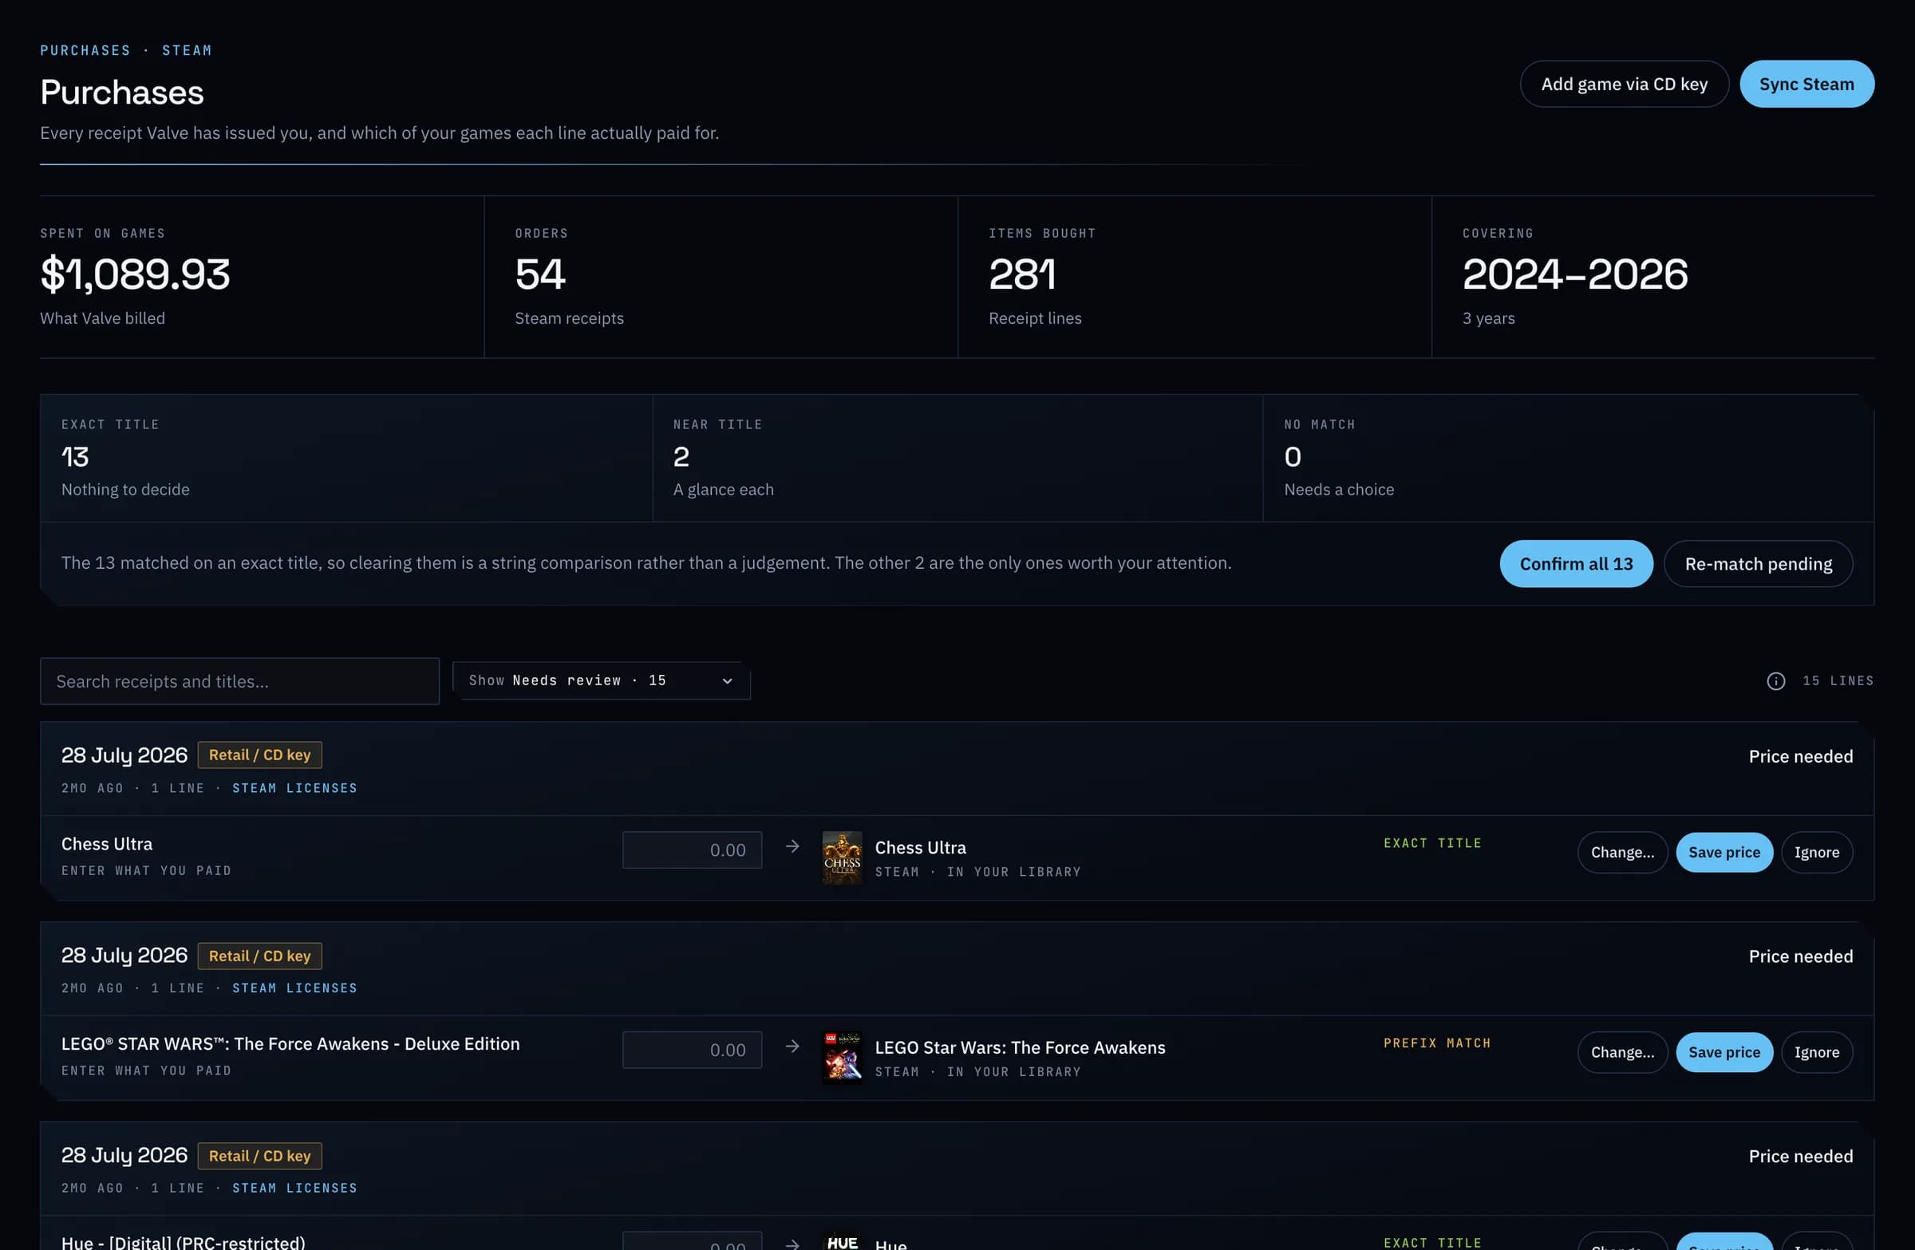Click the info icon beside 15 LINES
The width and height of the screenshot is (1915, 1250).
tap(1776, 681)
